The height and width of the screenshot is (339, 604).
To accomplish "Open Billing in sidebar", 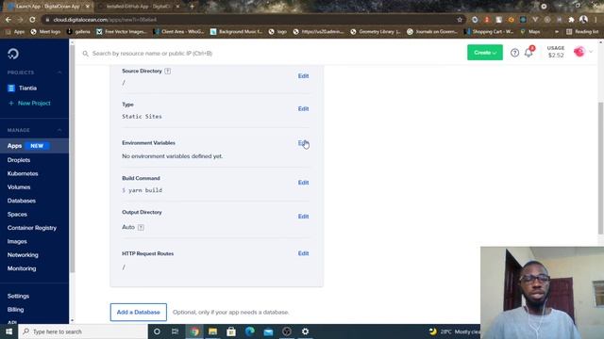I will pyautogui.click(x=15, y=310).
